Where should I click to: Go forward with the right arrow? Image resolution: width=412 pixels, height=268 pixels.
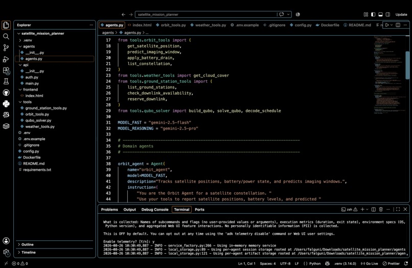[x=130, y=14]
